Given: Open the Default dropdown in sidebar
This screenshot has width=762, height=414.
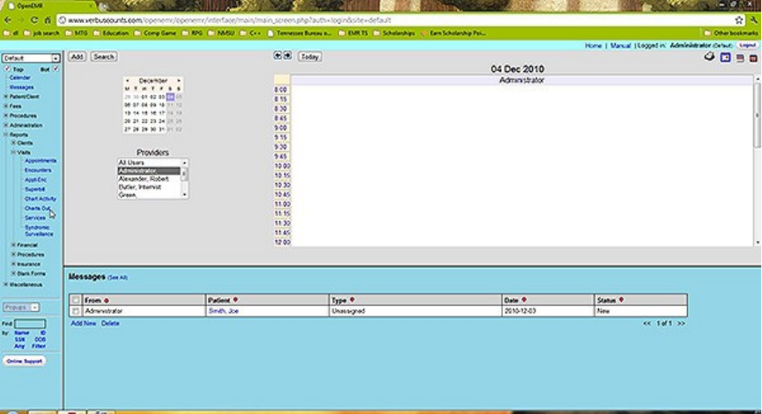Looking at the screenshot, I should (31, 58).
